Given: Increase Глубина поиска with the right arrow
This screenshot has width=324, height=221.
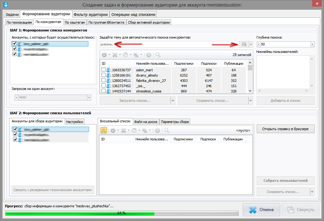Looking at the screenshot, I should click(312, 44).
